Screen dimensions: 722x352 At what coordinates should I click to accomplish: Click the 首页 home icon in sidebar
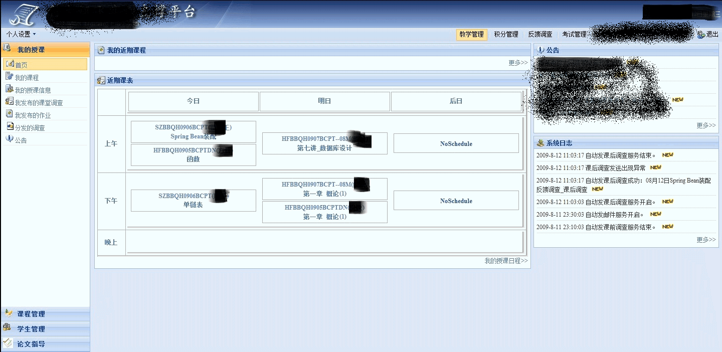tap(10, 64)
